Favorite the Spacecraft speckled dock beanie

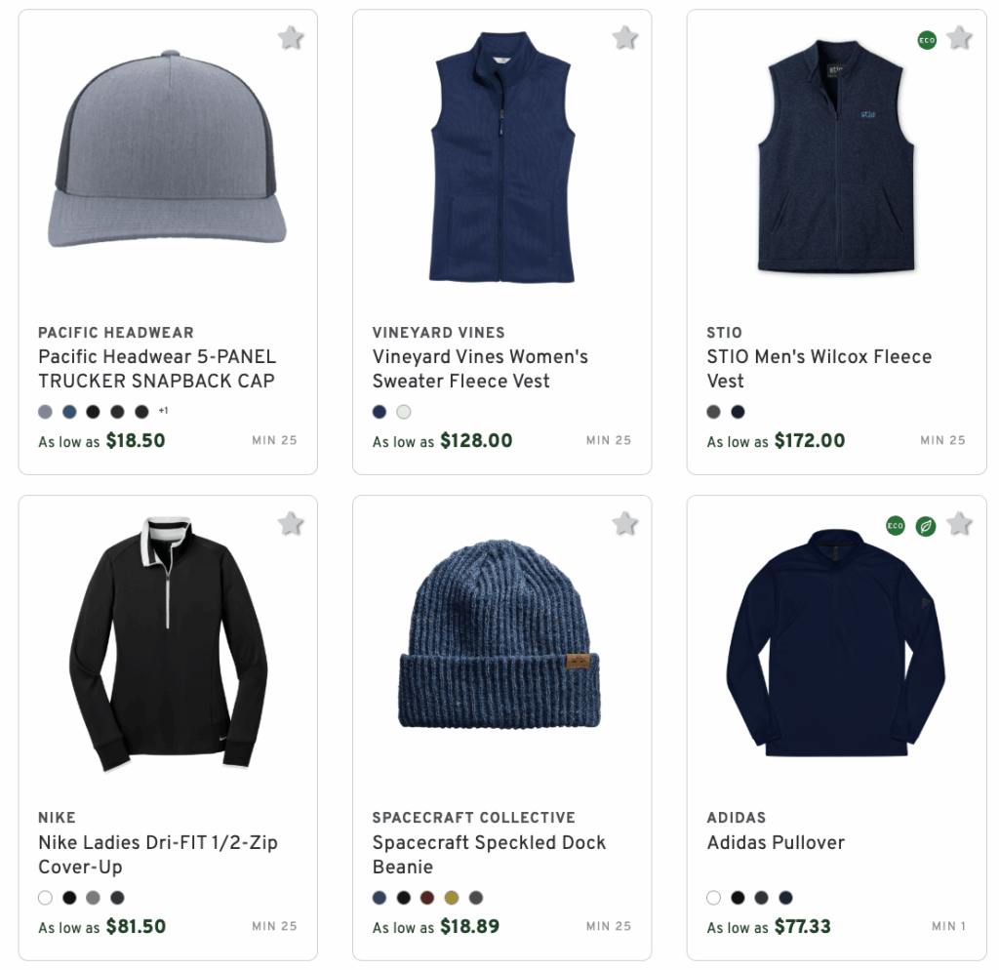[x=624, y=522]
